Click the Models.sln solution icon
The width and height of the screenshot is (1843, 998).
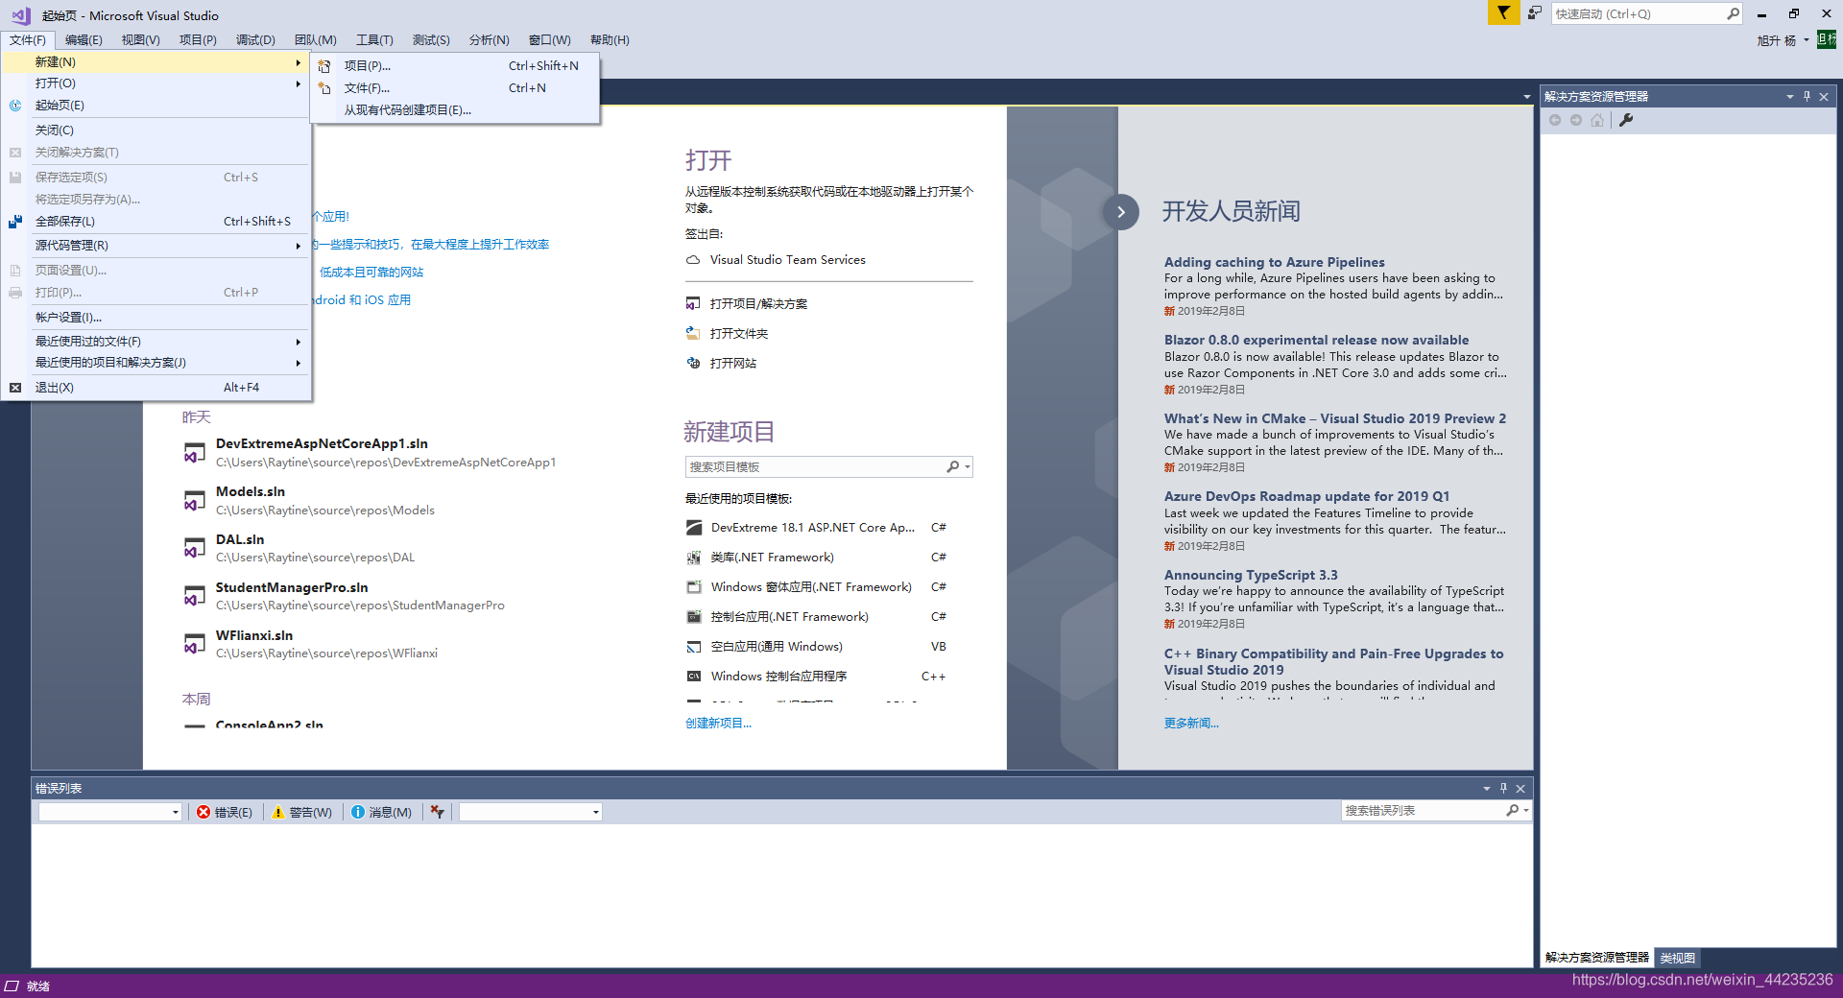tap(194, 501)
